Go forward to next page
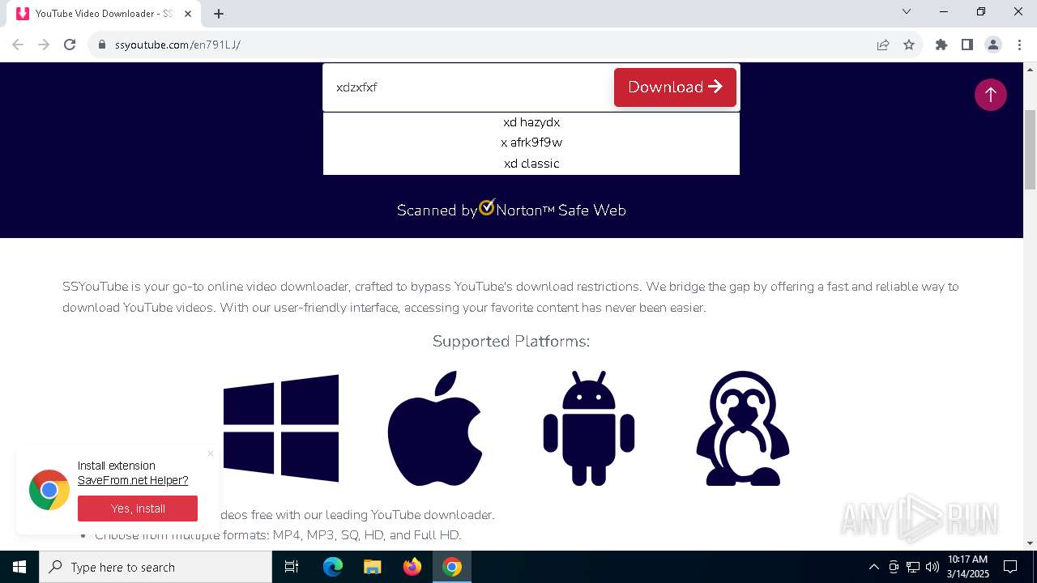Image resolution: width=1037 pixels, height=583 pixels. [x=44, y=45]
